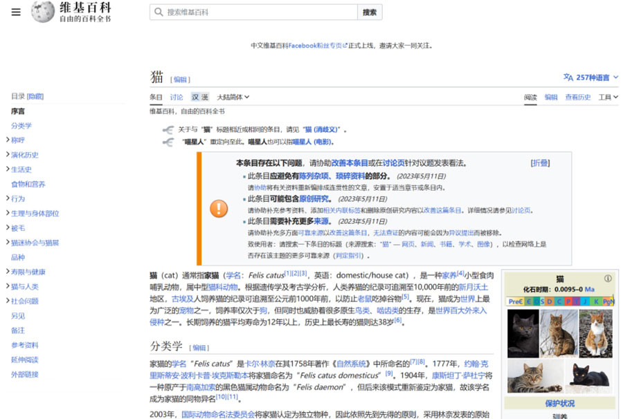Click the translate icon beside 257种语言
623x419 pixels.
coord(568,77)
